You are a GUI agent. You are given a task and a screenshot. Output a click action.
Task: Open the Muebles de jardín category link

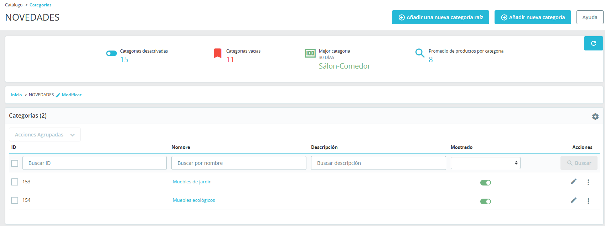[192, 182]
